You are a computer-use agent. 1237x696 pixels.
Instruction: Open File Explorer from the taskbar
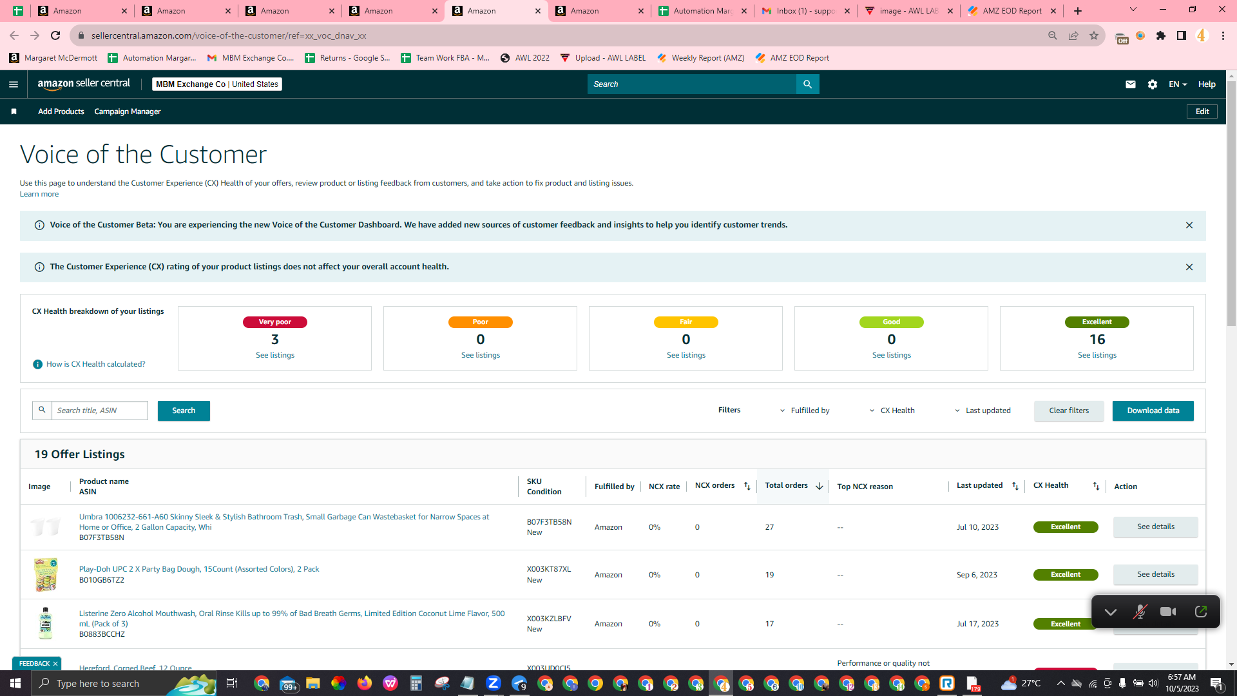[x=313, y=683]
